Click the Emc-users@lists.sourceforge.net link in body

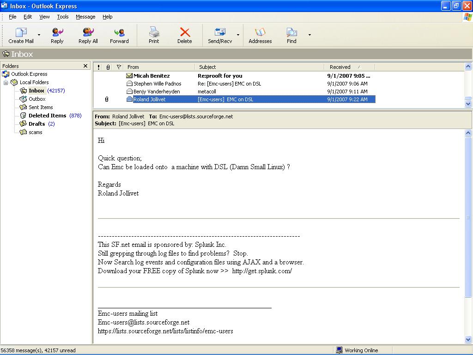[x=144, y=322]
